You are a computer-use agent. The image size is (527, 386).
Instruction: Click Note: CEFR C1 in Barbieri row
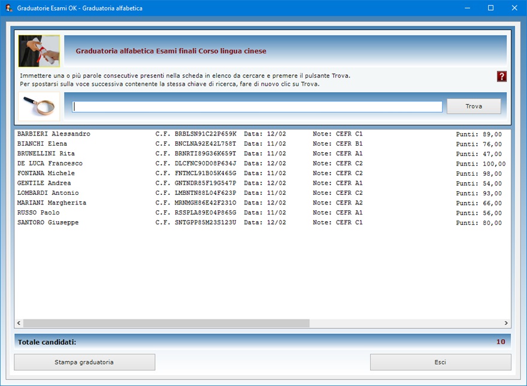(338, 134)
